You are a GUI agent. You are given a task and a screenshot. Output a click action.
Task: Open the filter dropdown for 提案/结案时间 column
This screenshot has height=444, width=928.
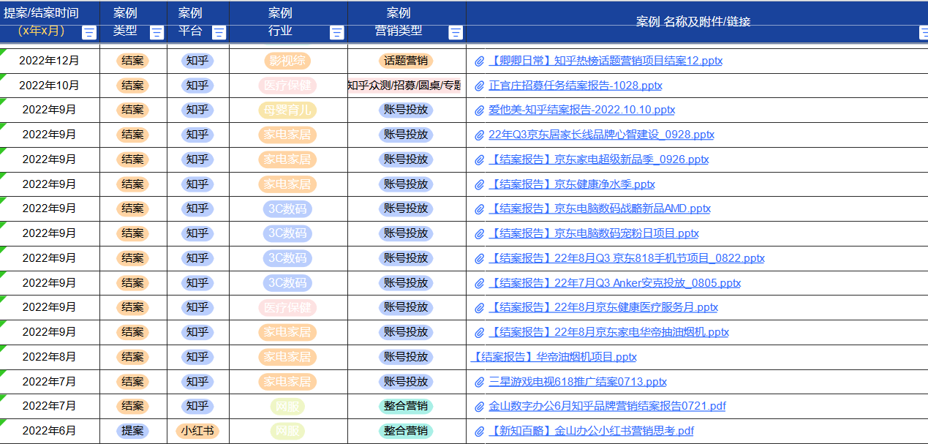88,32
